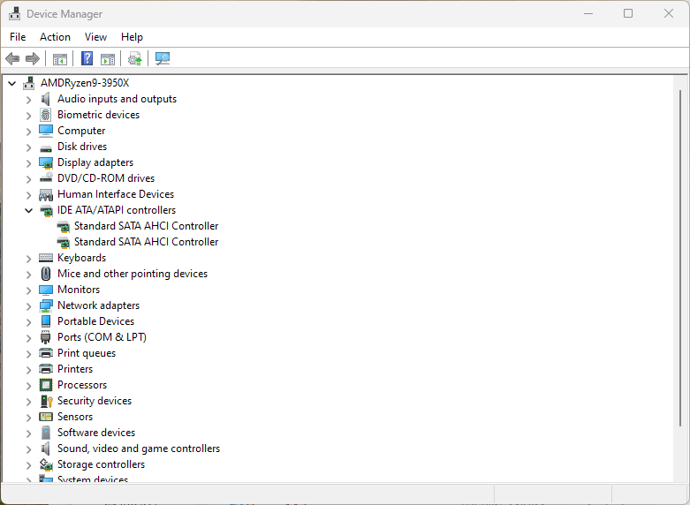This screenshot has width=690, height=505.
Task: Click the DVD/CD-ROM drives icon
Action: click(46, 177)
